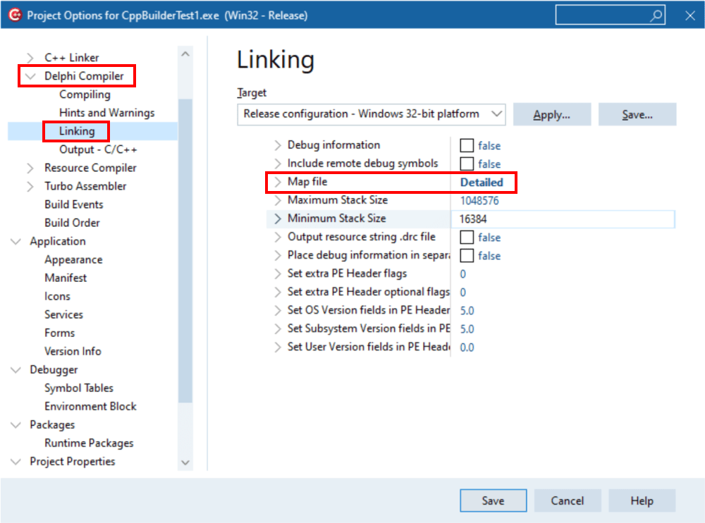
Task: Expand Set User Version fields option row
Action: [x=278, y=347]
